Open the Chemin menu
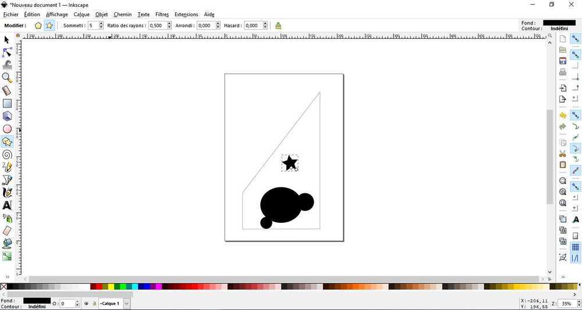 (122, 15)
